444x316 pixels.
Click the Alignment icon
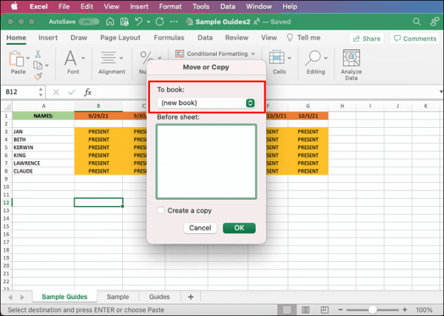(x=109, y=57)
